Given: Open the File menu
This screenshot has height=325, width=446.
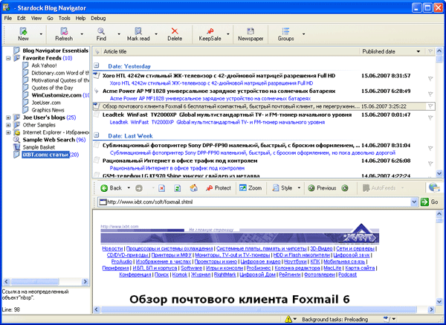Looking at the screenshot, I should (8, 18).
